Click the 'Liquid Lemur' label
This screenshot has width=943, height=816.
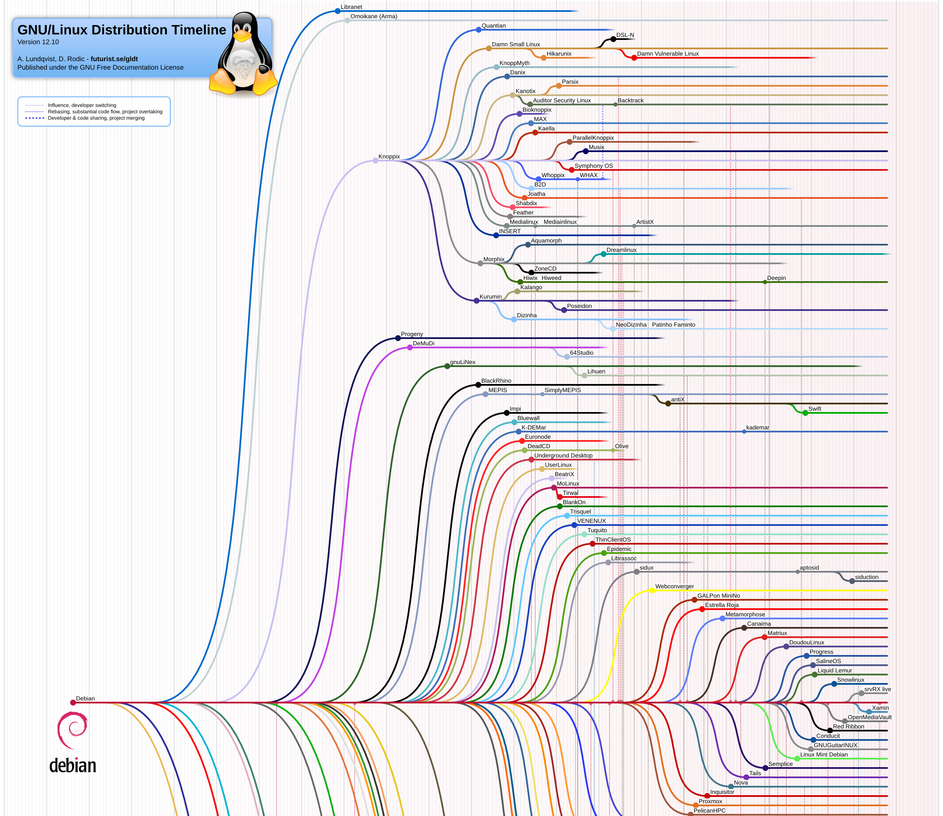835,670
